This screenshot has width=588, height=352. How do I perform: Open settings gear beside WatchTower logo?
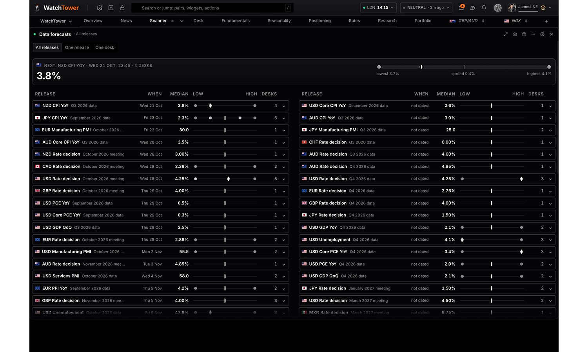[100, 8]
